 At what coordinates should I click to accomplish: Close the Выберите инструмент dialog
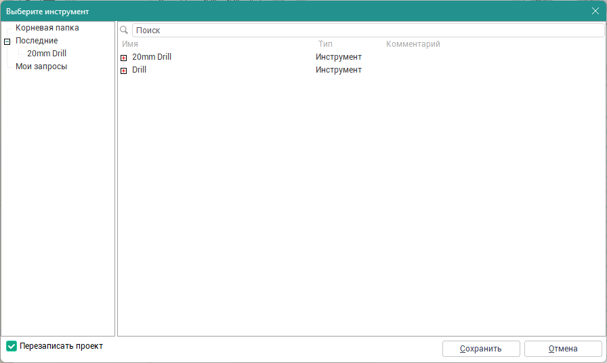coord(595,11)
